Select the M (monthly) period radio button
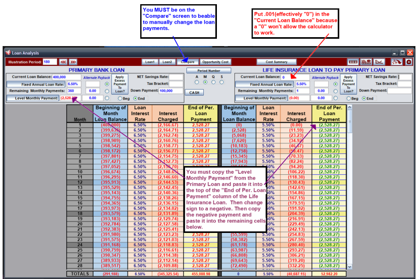The width and height of the screenshot is (417, 279). pos(205,82)
